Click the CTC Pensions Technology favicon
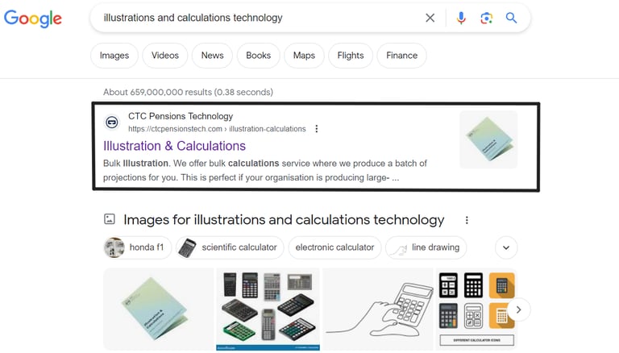619x353 pixels. coord(112,123)
